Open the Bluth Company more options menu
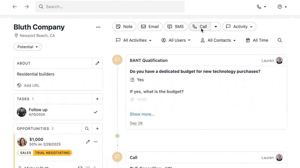 (x=98, y=27)
